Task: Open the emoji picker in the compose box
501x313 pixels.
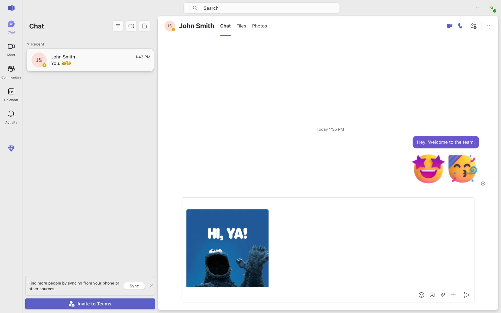Action: (421, 295)
